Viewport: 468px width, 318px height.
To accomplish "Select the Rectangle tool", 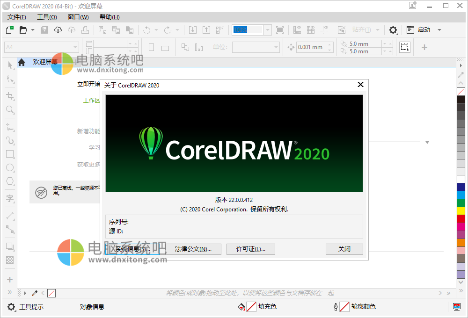I will tap(10, 154).
